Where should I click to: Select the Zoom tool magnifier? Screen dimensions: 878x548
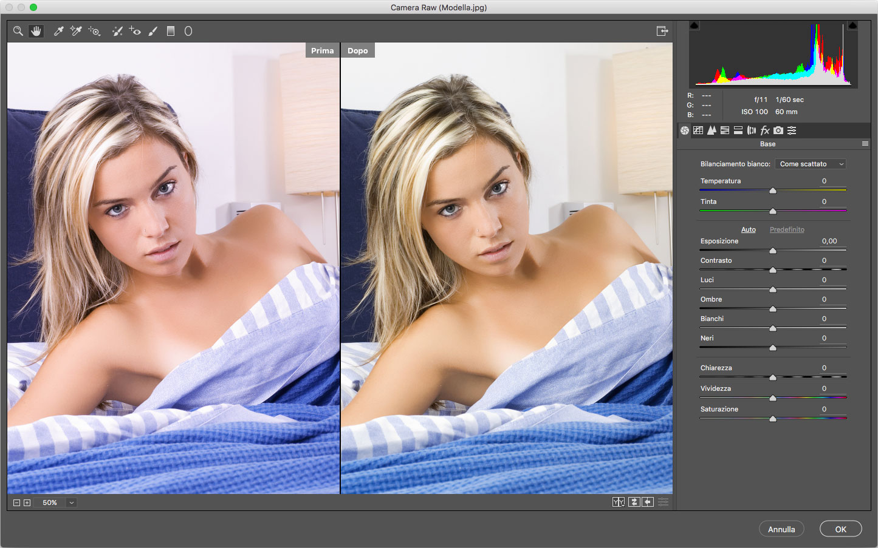tap(18, 31)
